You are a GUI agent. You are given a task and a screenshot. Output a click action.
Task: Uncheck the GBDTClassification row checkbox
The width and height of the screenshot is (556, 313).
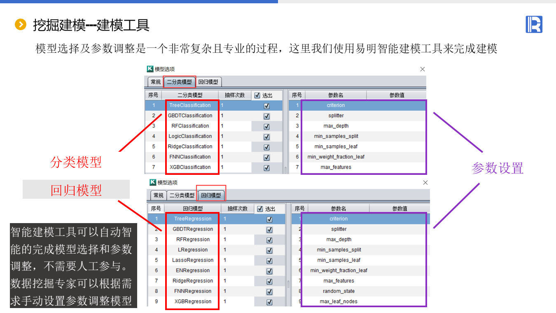pos(266,116)
